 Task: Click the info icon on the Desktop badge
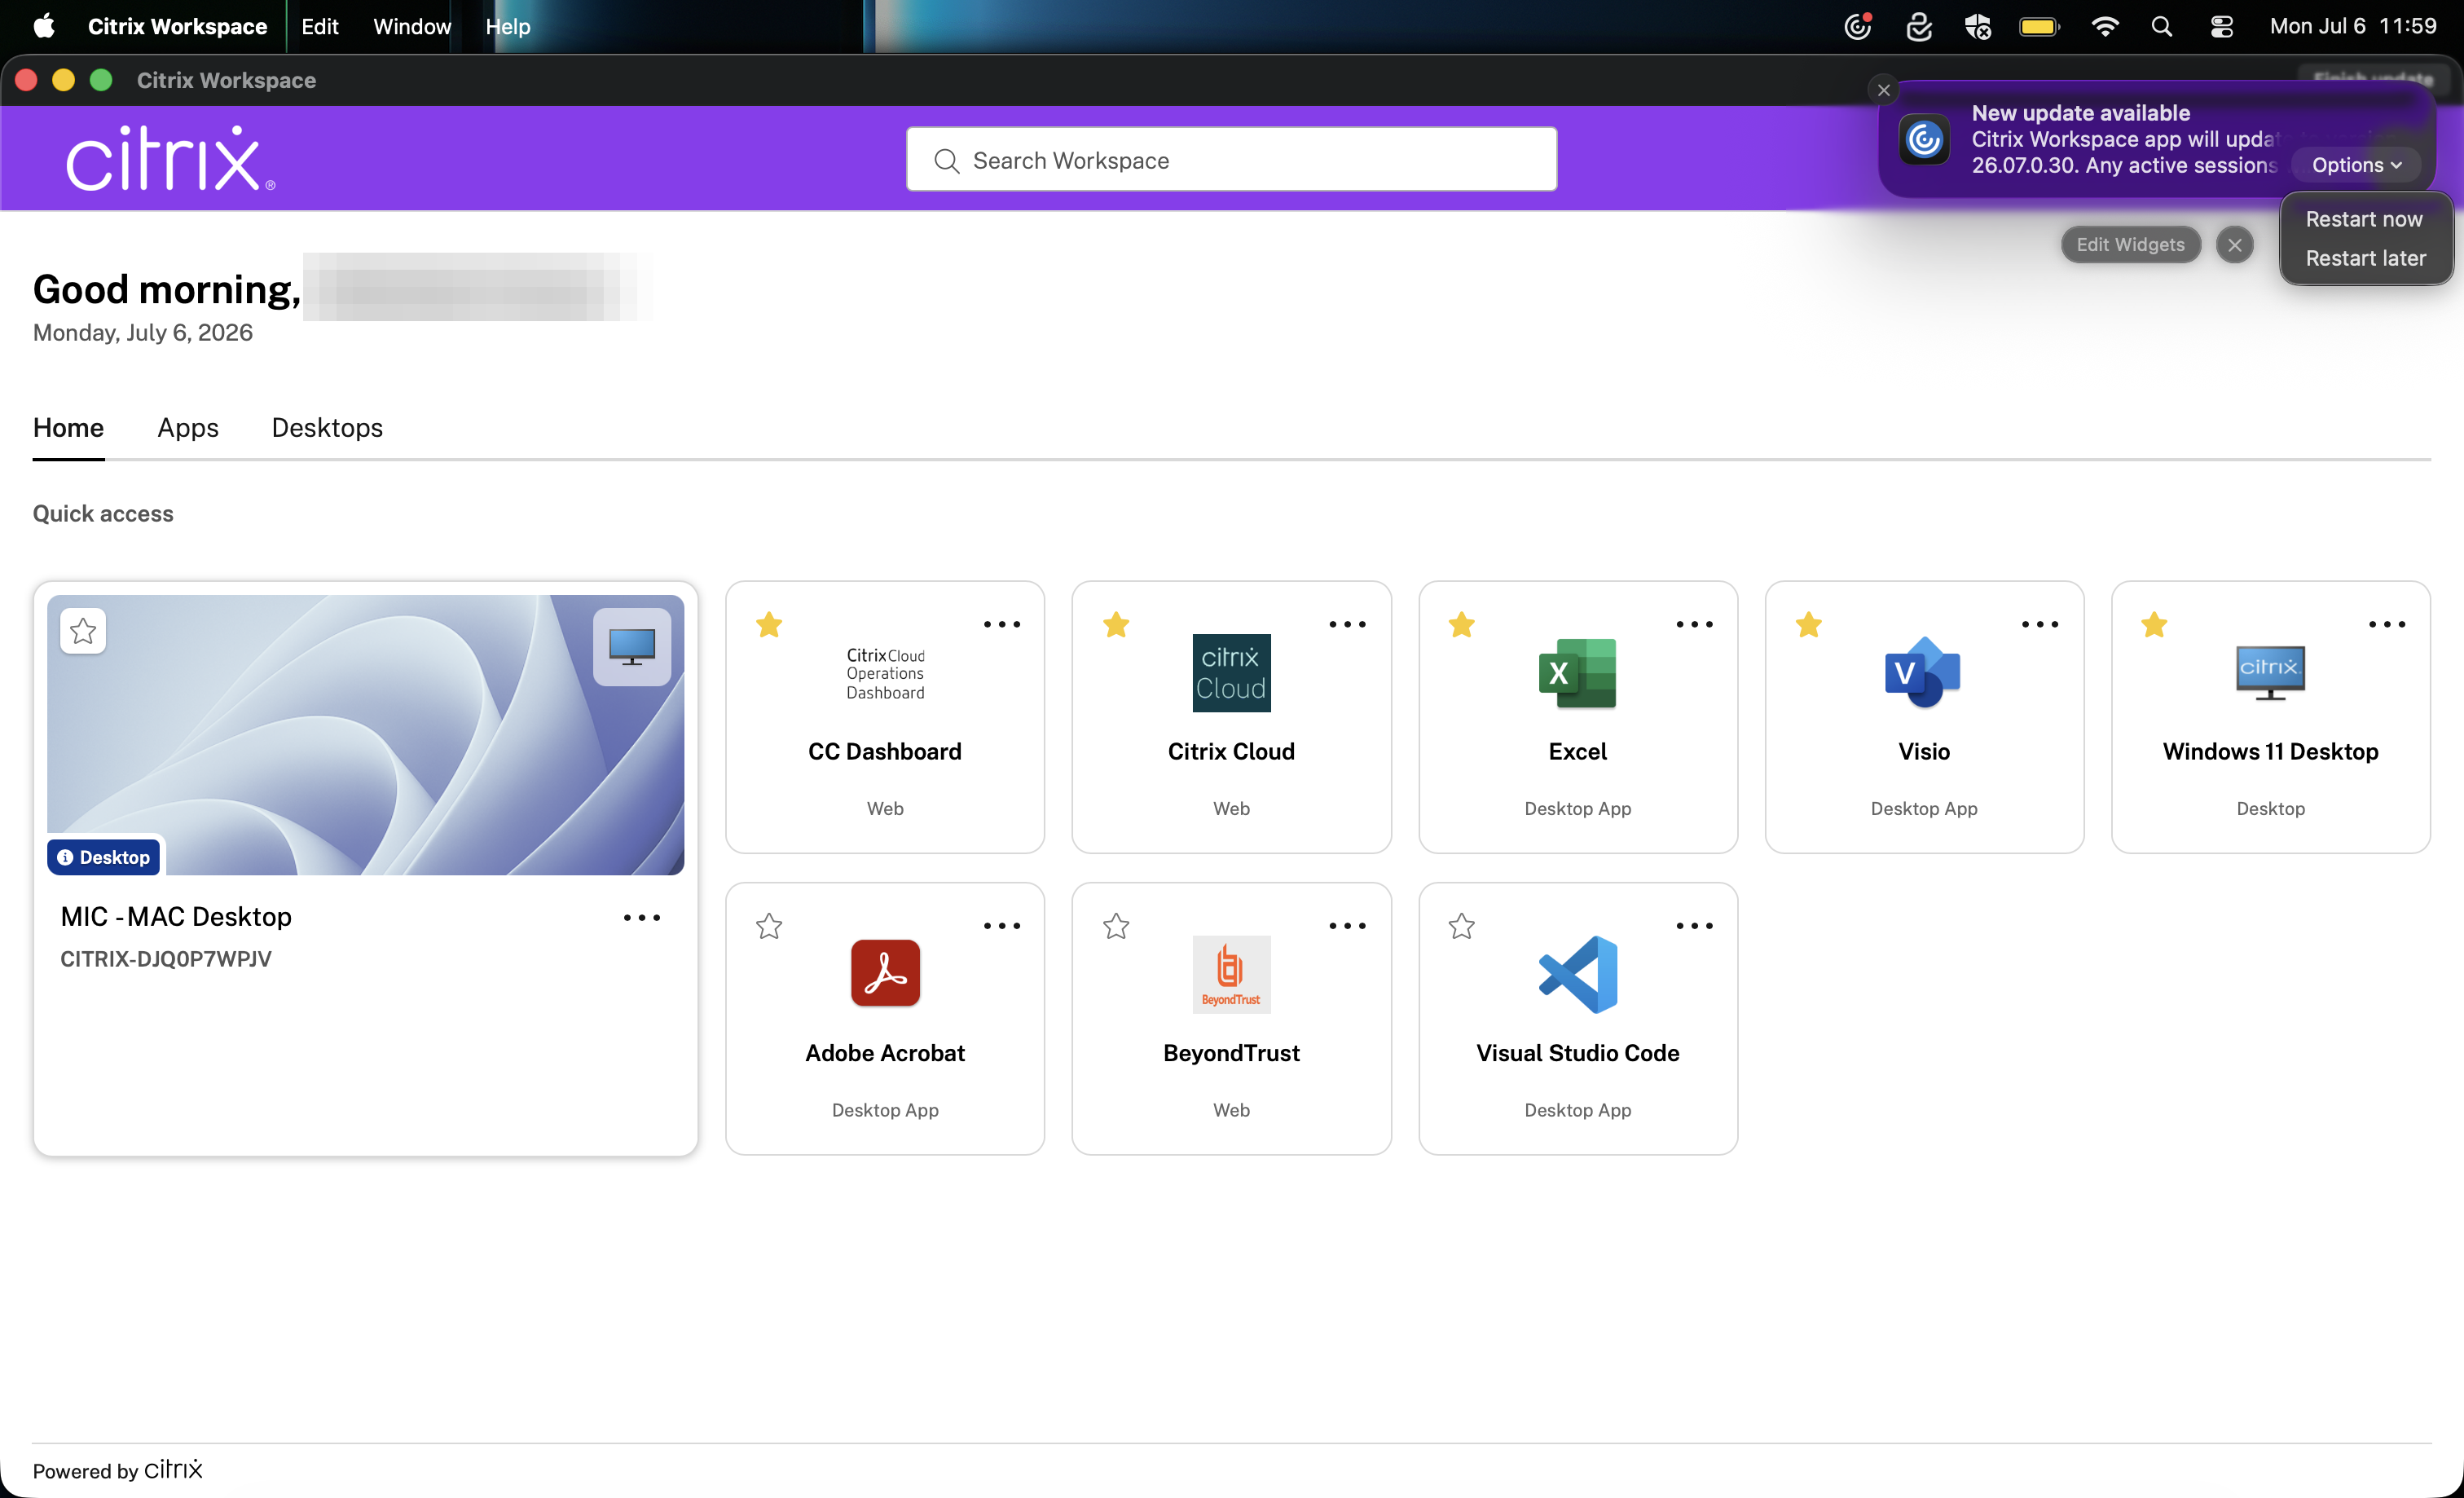(65, 857)
